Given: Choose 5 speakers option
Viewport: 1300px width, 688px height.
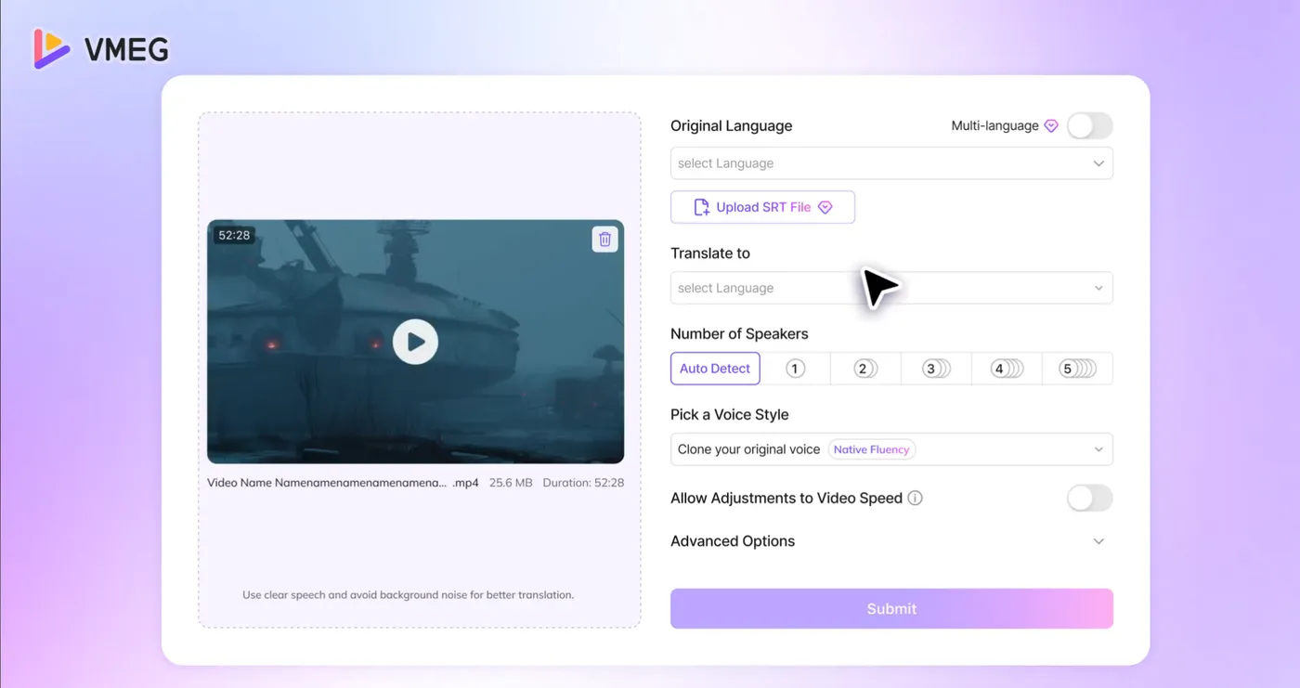Looking at the screenshot, I should pos(1077,369).
